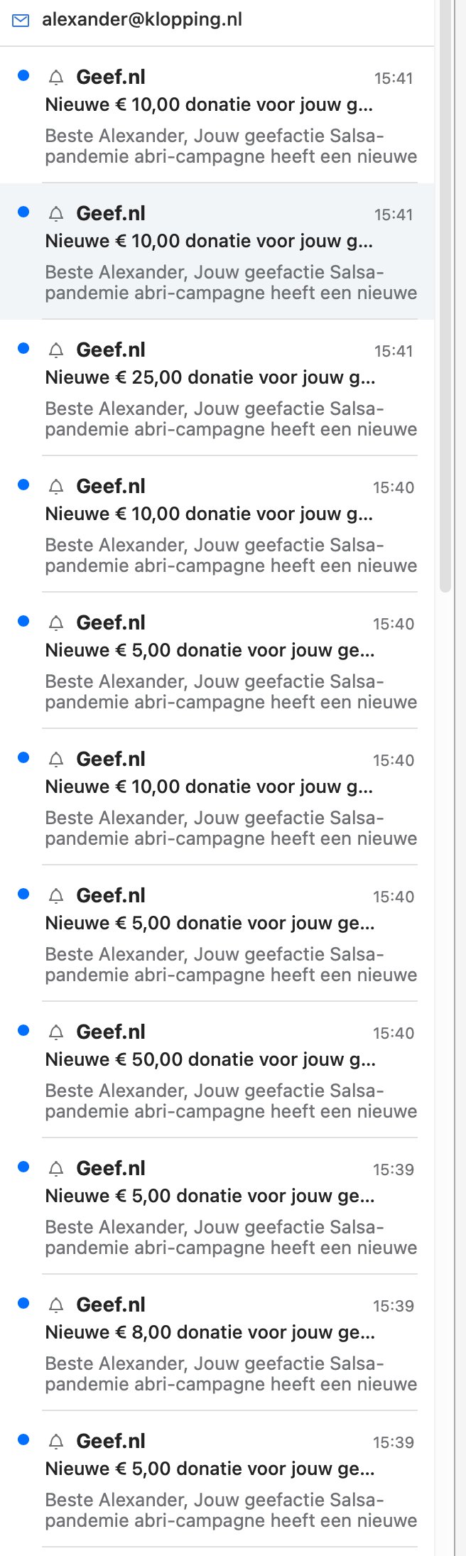Click the preview text of the highlighted email
Image resolution: width=466 pixels, height=1556 pixels.
231,283
